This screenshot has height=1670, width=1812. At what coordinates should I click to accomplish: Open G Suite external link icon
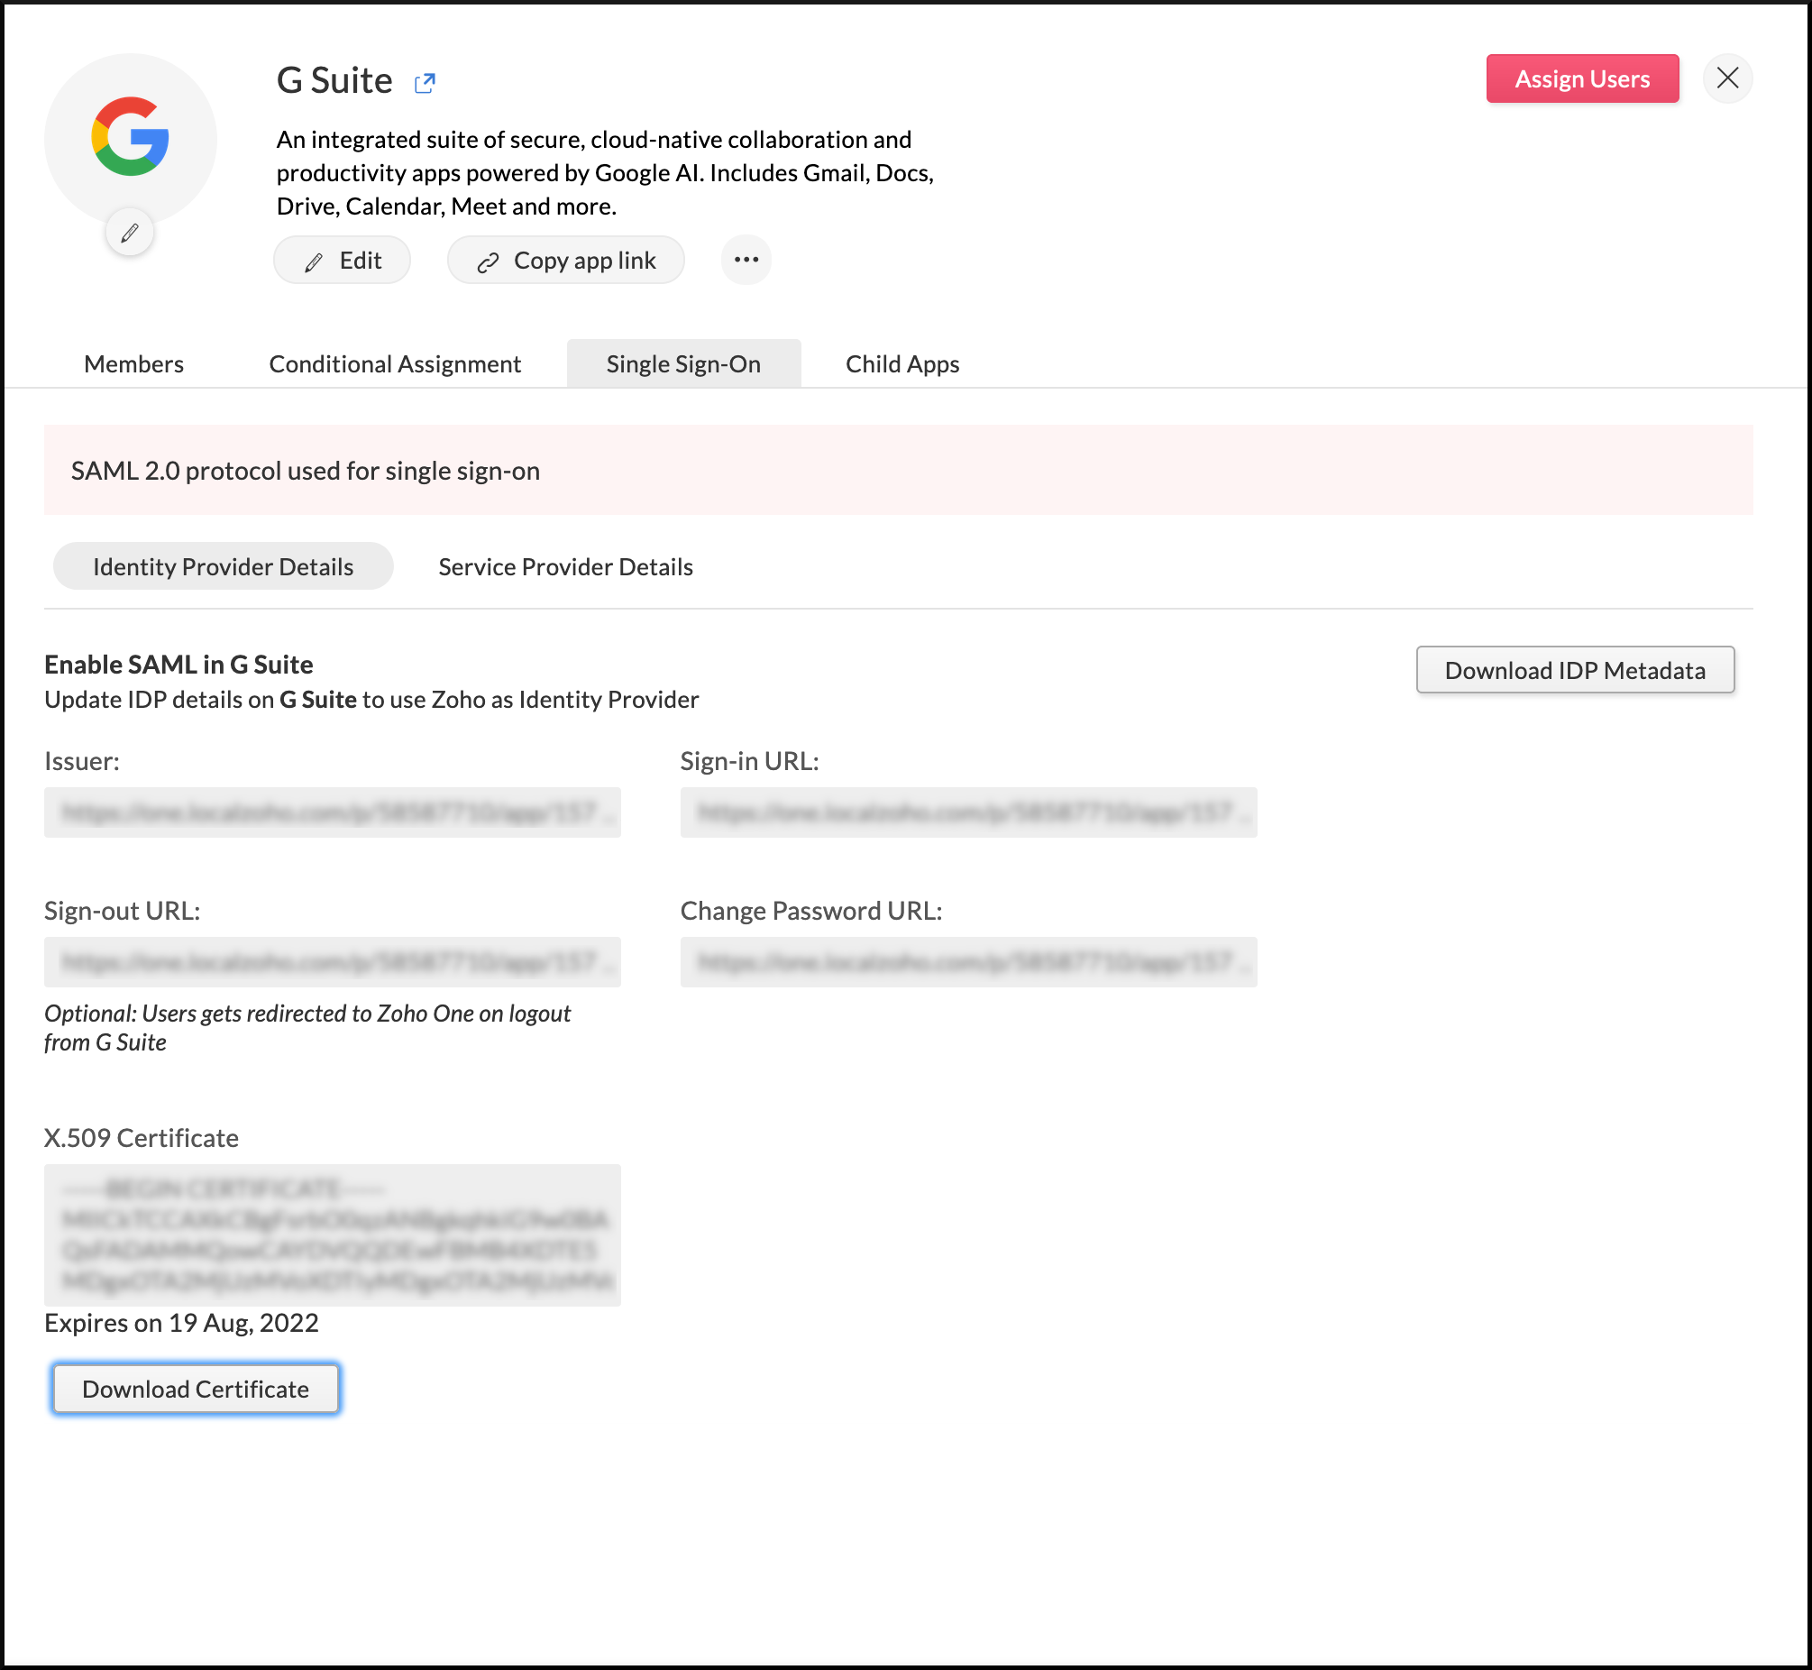[425, 83]
